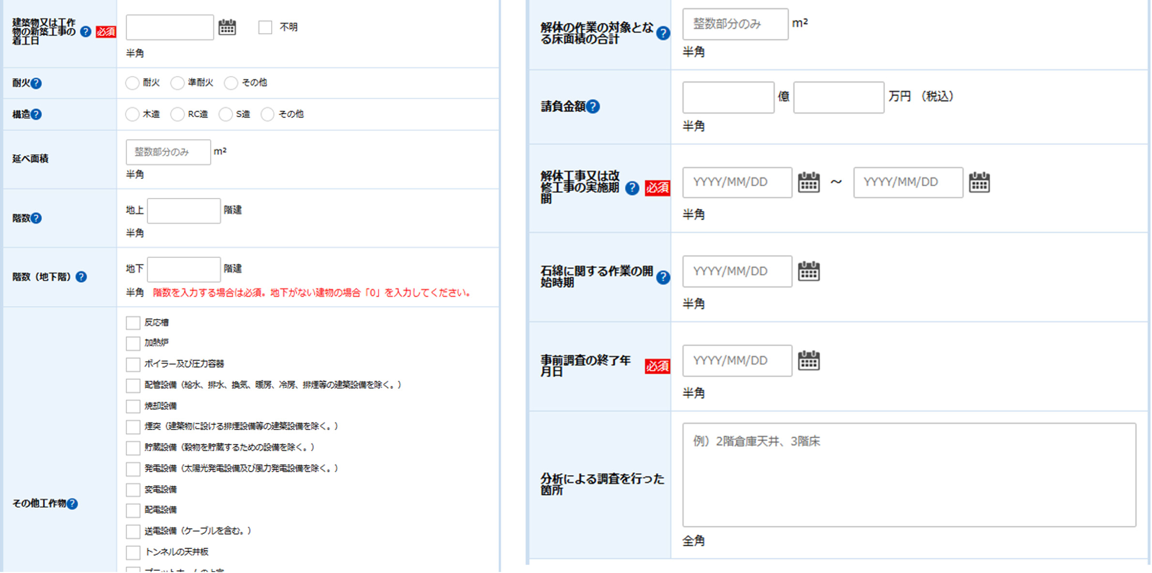Open calendar for 着工日 construction start date

point(227,27)
